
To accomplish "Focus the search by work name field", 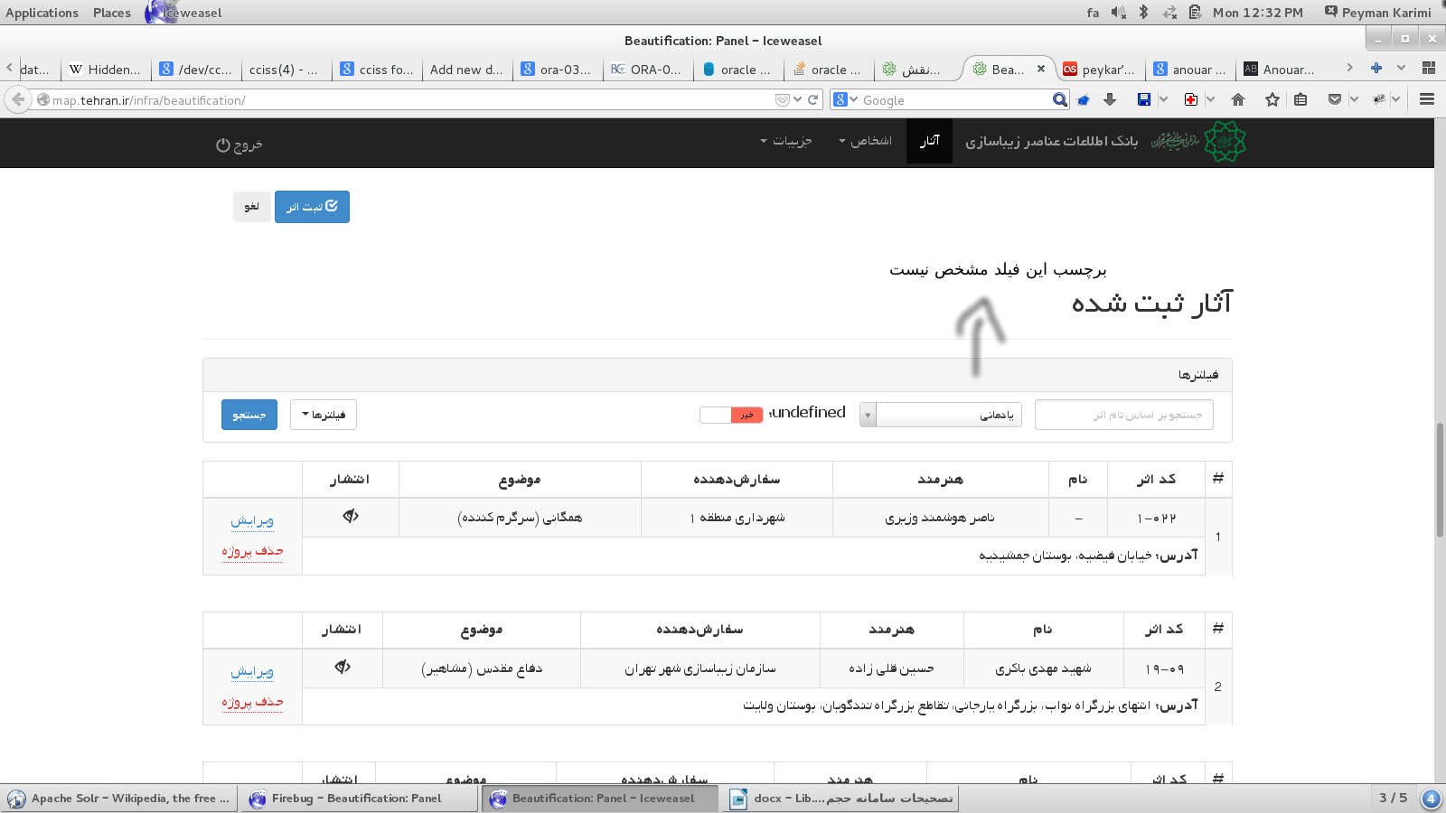I will pyautogui.click(x=1123, y=415).
